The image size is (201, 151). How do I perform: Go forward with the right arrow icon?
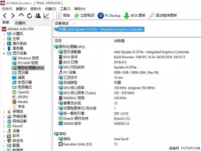pyautogui.click(x=13, y=16)
